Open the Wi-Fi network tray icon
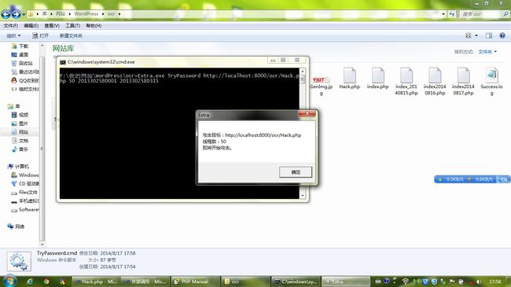511x287 pixels. click(405, 281)
